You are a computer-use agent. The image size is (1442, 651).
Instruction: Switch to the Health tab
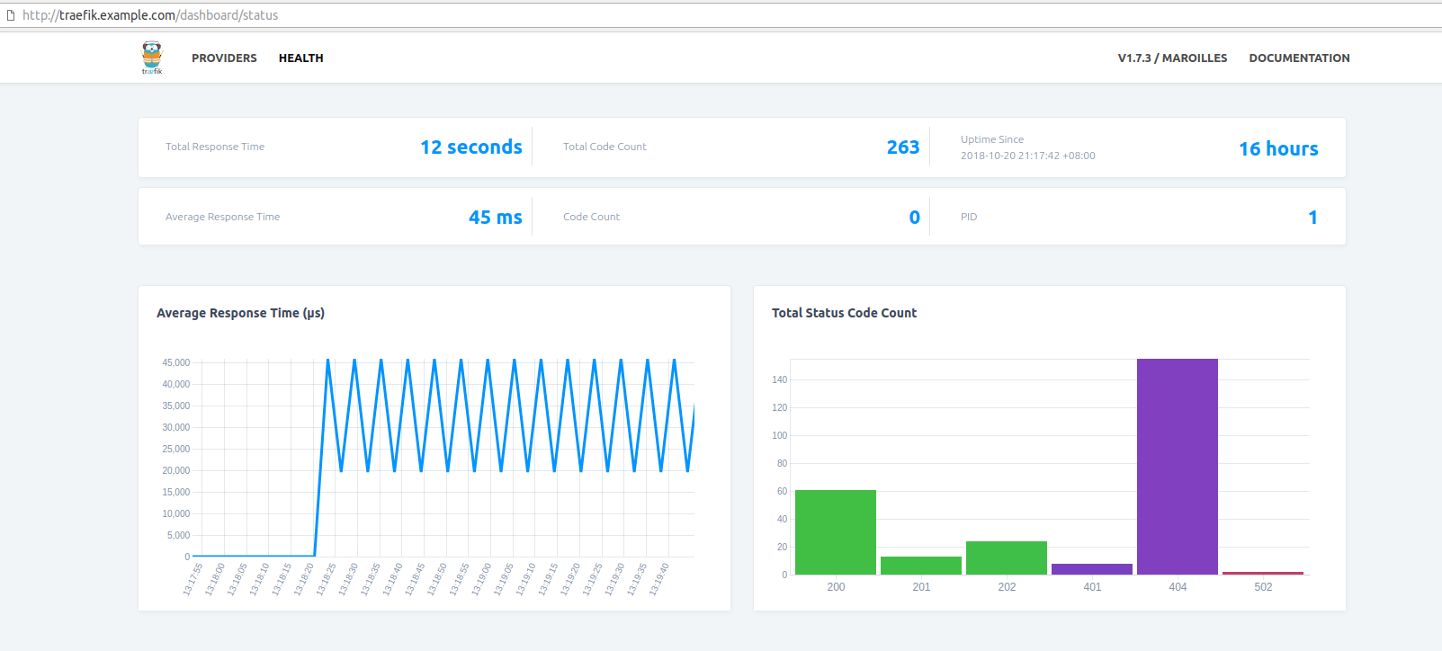coord(300,58)
